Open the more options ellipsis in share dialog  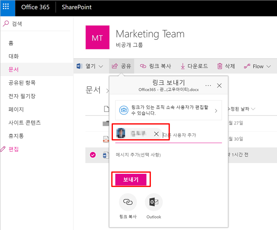(x=208, y=85)
